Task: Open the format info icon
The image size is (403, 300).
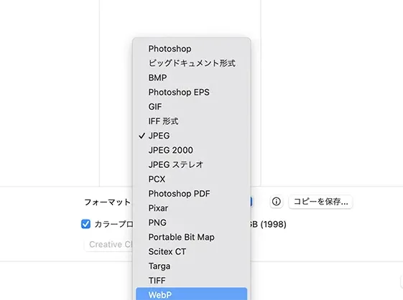Action: click(x=277, y=202)
